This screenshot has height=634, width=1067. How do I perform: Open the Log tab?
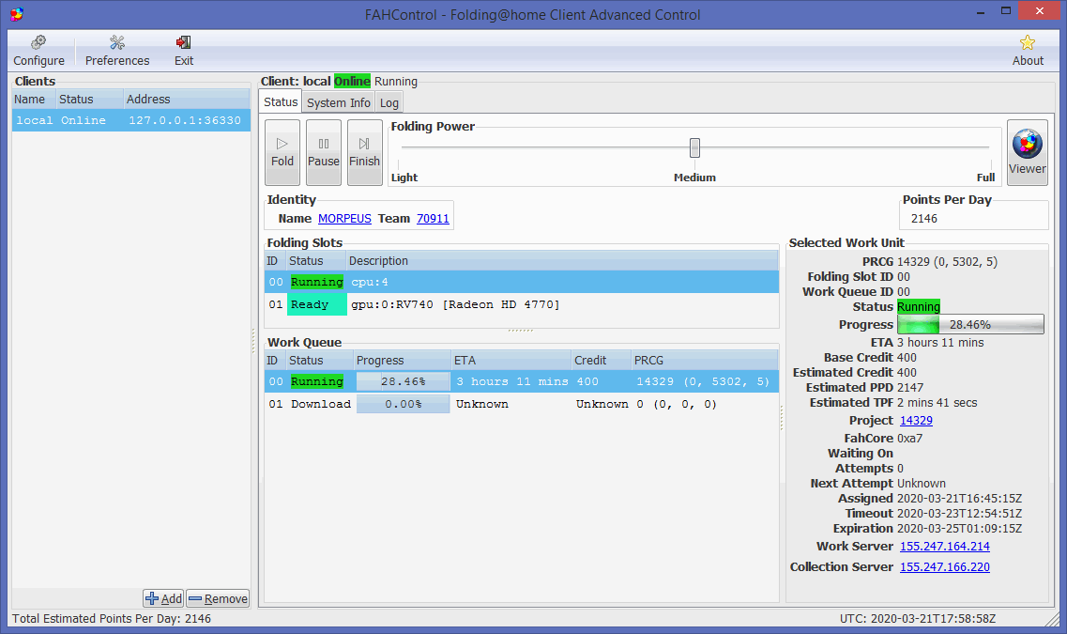[x=389, y=102]
